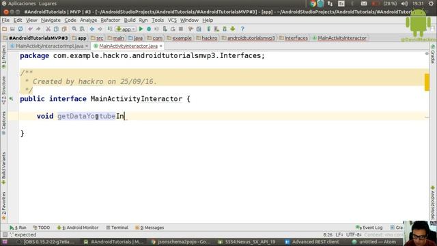Click the Copy icon in toolbar

(x=56, y=29)
